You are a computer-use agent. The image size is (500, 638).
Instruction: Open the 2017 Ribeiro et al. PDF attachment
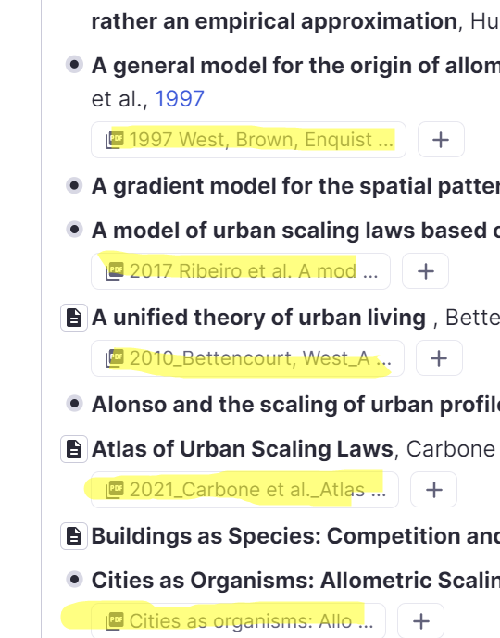tap(241, 271)
